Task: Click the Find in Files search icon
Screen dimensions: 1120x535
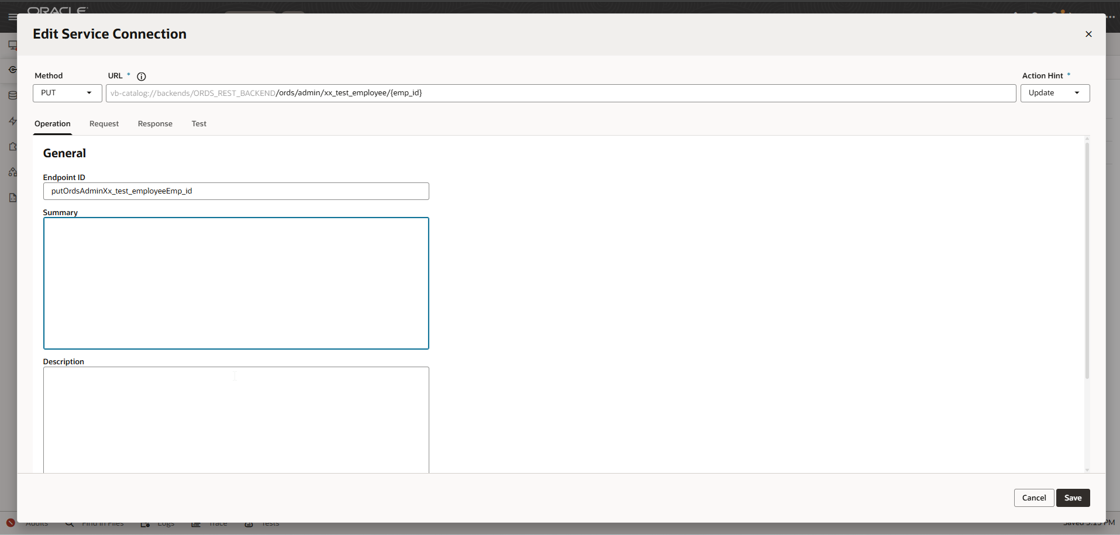Action: (70, 523)
